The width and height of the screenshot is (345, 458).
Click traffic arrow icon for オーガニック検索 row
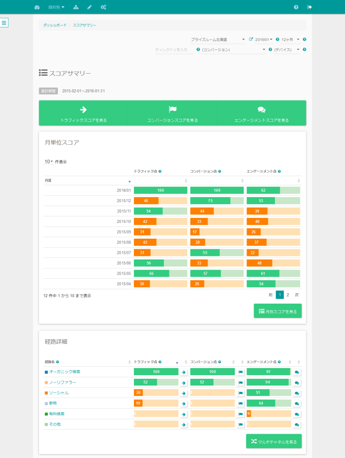tap(184, 372)
